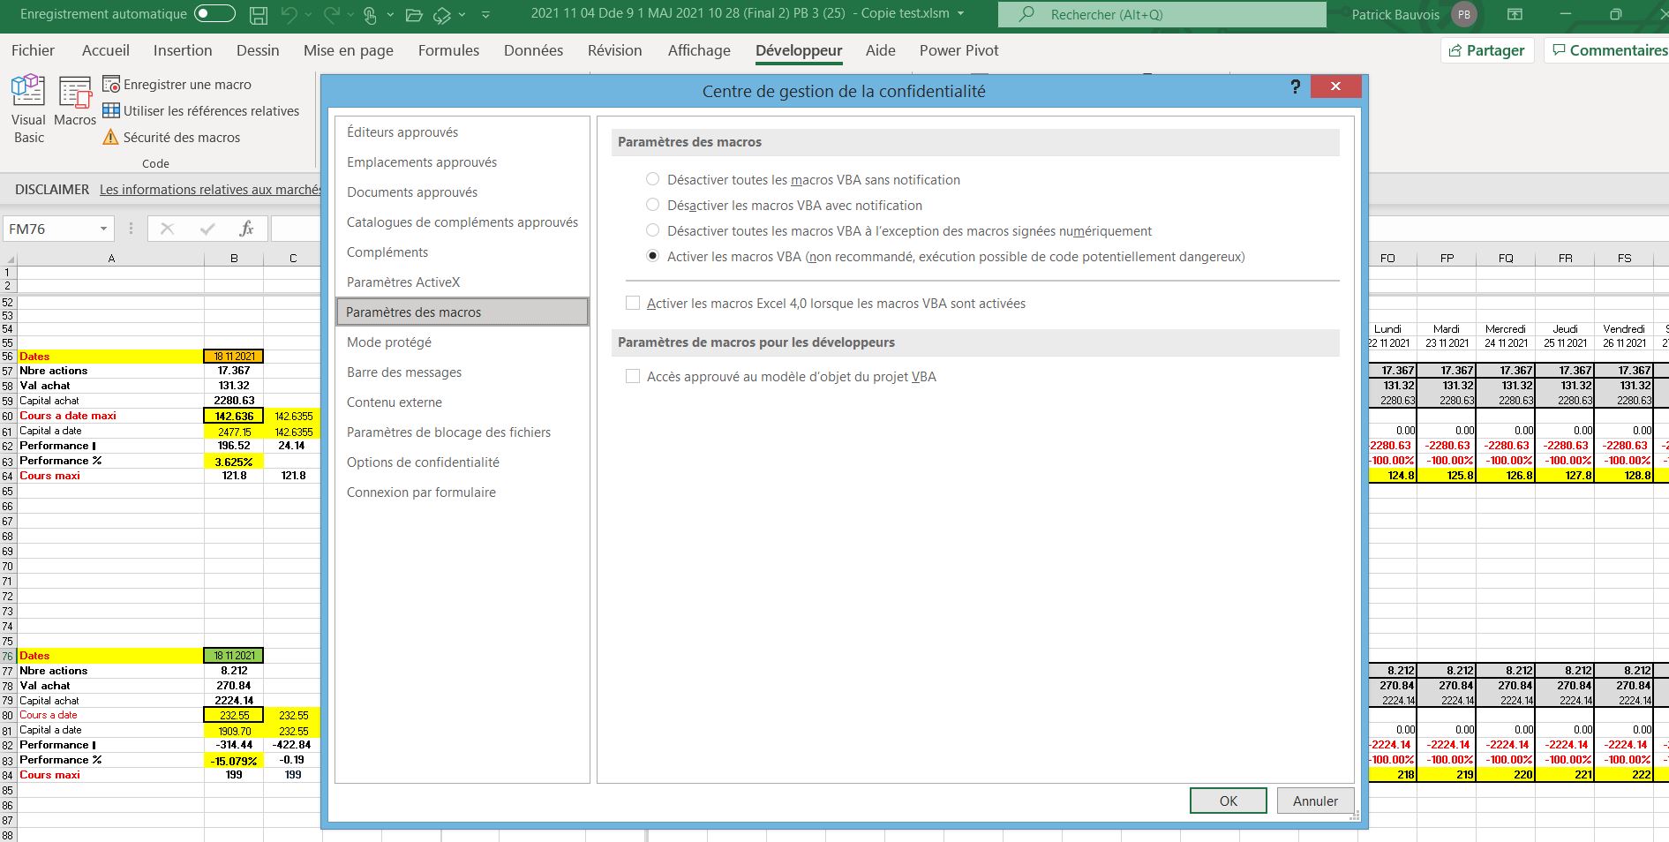1669x842 pixels.
Task: Select Désactiver les macros VBA avec notification
Action: click(x=653, y=206)
